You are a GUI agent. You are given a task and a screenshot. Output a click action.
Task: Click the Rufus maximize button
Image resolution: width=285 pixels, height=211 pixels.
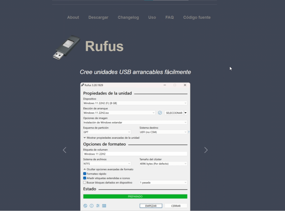(x=175, y=85)
